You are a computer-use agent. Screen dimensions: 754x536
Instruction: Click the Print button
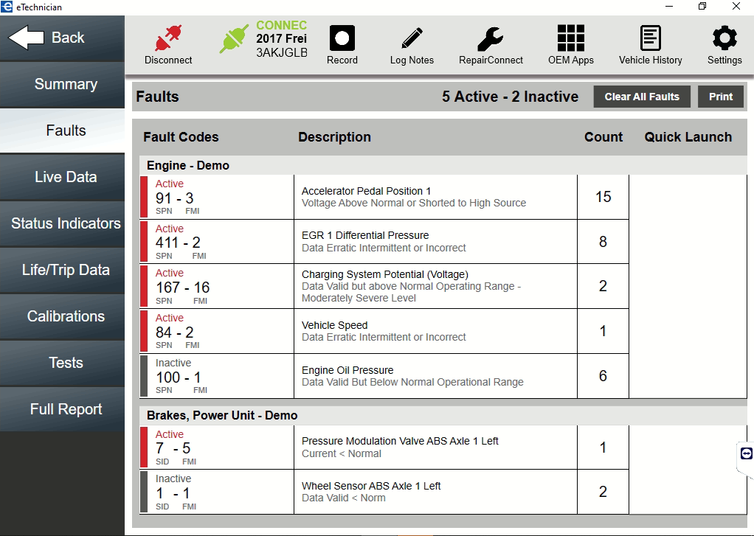(x=720, y=97)
